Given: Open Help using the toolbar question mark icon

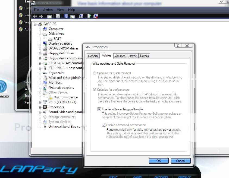Looking at the screenshot, I should click(x=66, y=16).
